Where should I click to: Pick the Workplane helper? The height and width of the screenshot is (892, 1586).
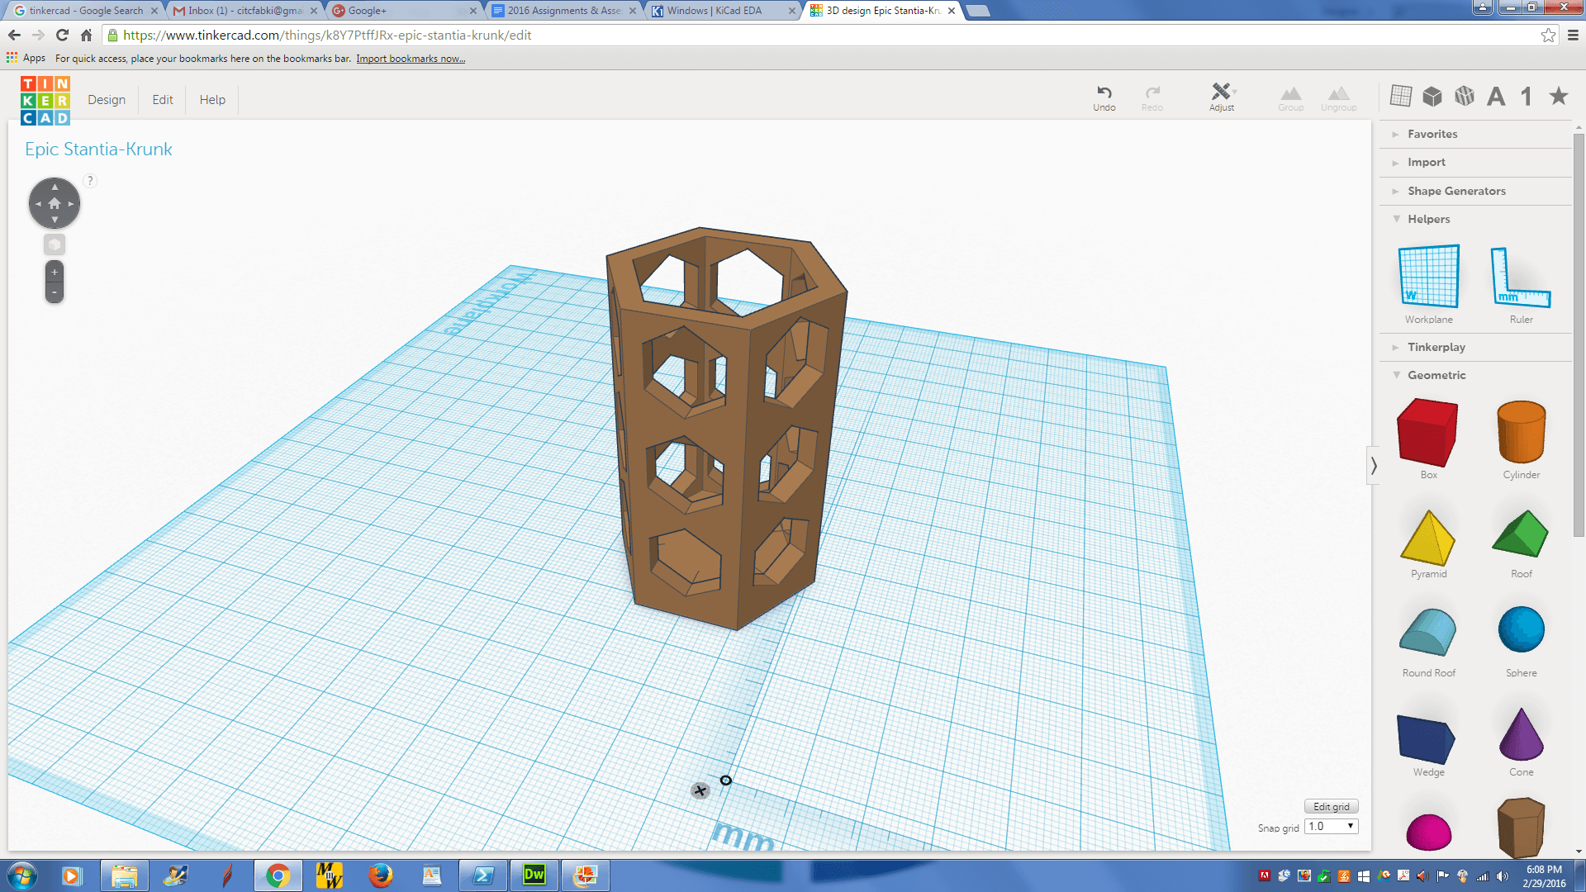[x=1429, y=284]
